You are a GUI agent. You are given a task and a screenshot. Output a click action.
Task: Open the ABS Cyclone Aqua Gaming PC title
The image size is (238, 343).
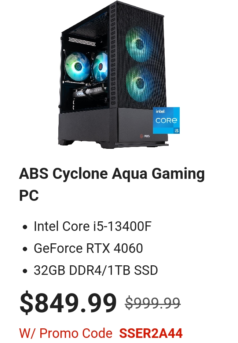[112, 184]
